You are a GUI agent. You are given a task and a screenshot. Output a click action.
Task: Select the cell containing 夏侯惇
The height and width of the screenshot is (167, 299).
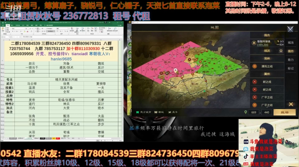point(101,83)
